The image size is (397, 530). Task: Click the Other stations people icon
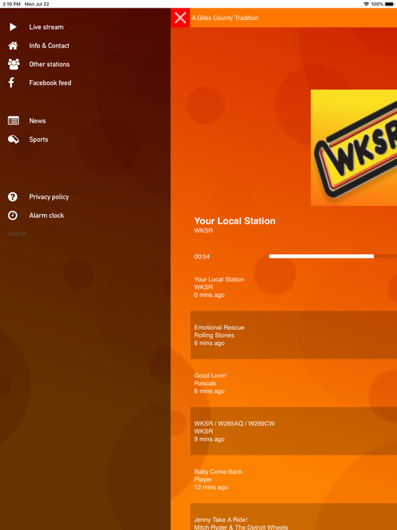pos(14,64)
